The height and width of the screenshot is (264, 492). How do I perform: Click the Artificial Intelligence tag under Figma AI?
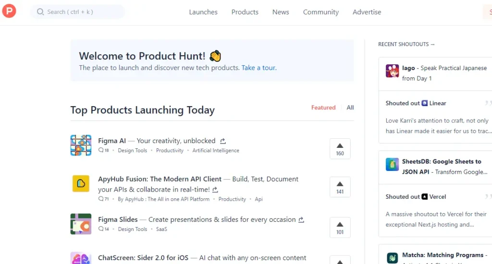click(216, 150)
